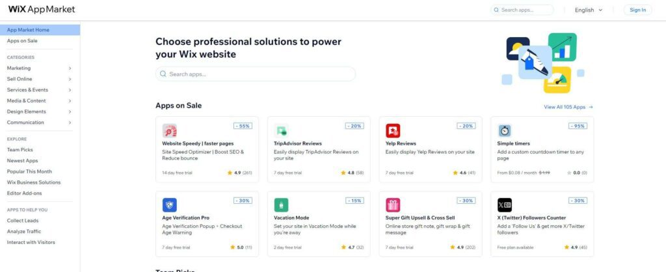Open the Vacation Mode green icon

281,205
